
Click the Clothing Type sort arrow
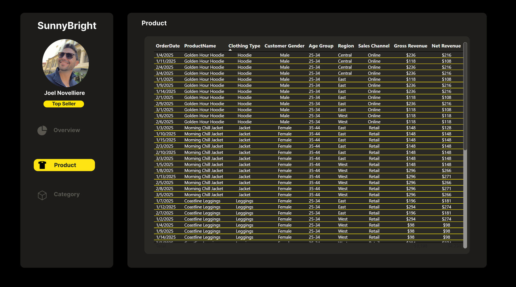coord(230,50)
